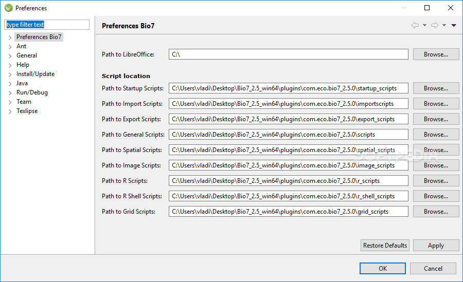Browse for the R Scripts path
The width and height of the screenshot is (463, 282).
click(x=436, y=180)
